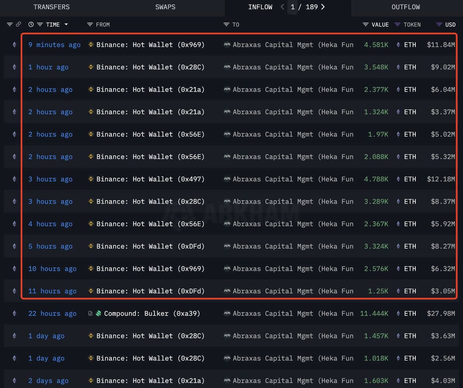463x388 pixels.
Task: Click Binance Hot Wallet (0x497) sender
Action: pos(150,179)
